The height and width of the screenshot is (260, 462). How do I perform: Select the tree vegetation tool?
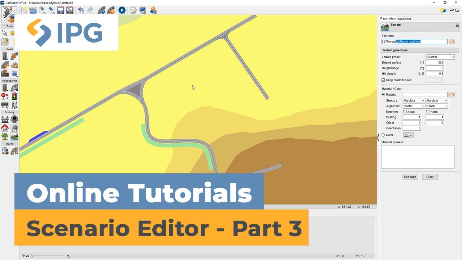tap(5, 136)
